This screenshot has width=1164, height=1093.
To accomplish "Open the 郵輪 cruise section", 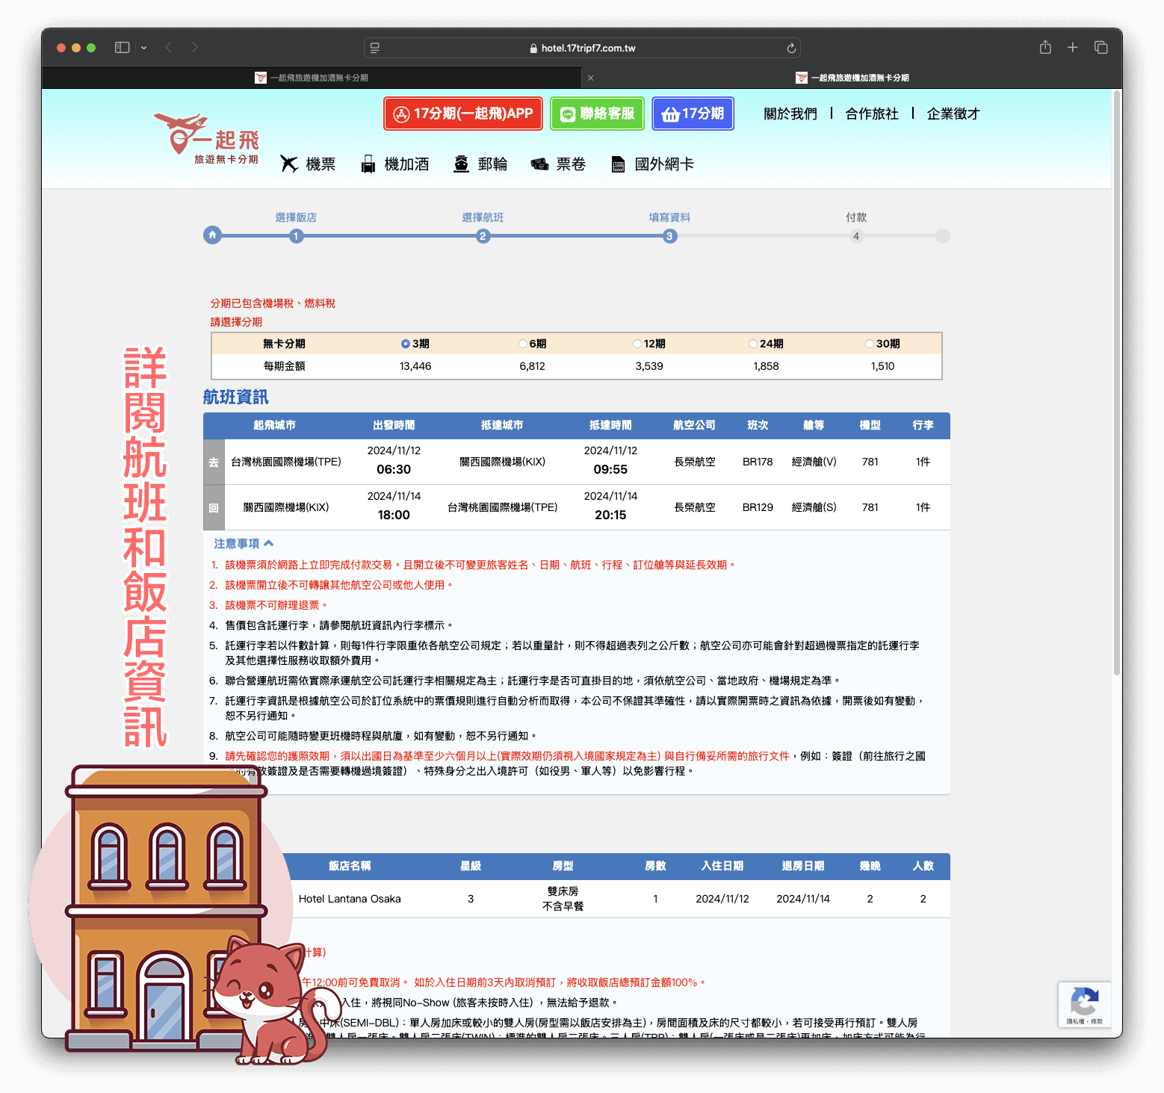I will [480, 164].
